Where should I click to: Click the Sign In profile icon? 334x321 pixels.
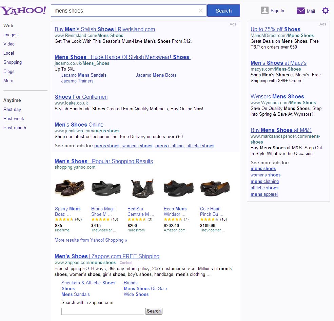coord(265,11)
